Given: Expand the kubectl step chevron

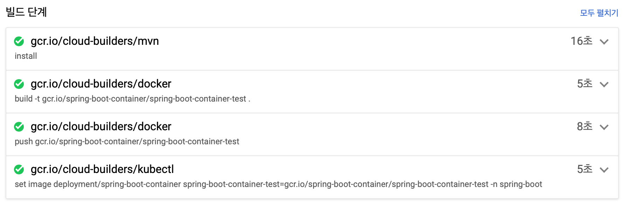Looking at the screenshot, I should coord(604,170).
